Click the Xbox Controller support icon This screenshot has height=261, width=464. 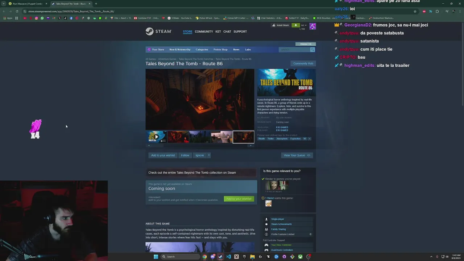tap(266, 245)
